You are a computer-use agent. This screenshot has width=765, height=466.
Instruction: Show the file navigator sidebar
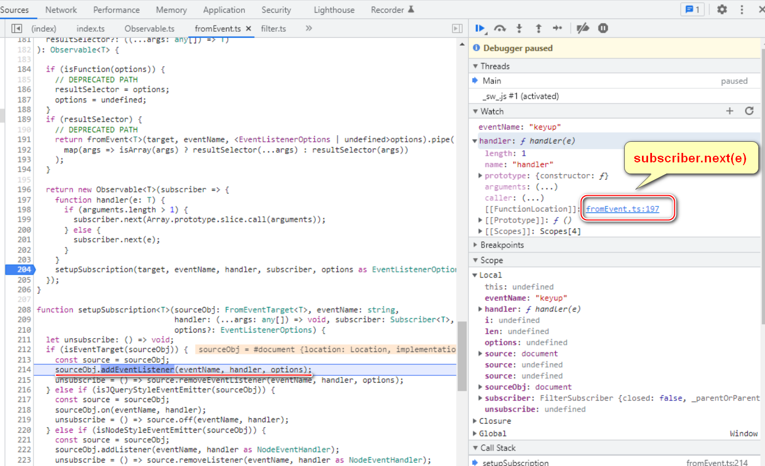(x=17, y=28)
